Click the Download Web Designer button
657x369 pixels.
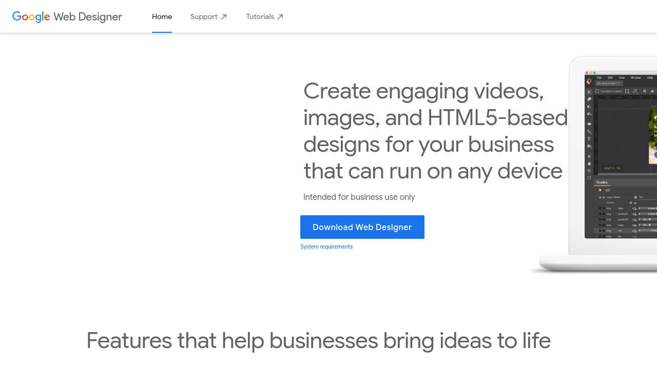(x=362, y=227)
